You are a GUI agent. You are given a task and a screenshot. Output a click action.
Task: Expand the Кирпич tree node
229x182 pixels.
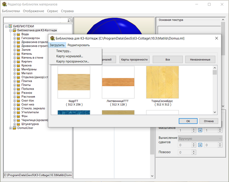(x=14, y=61)
